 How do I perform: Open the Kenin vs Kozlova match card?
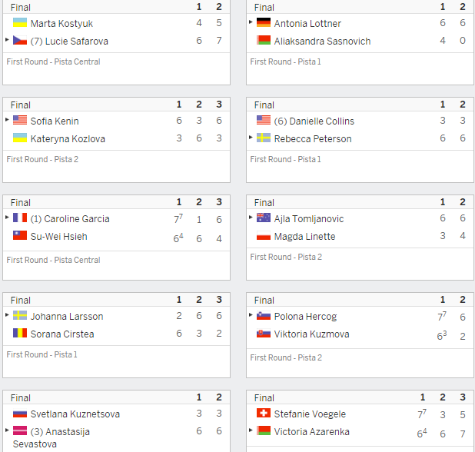pyautogui.click(x=116, y=140)
